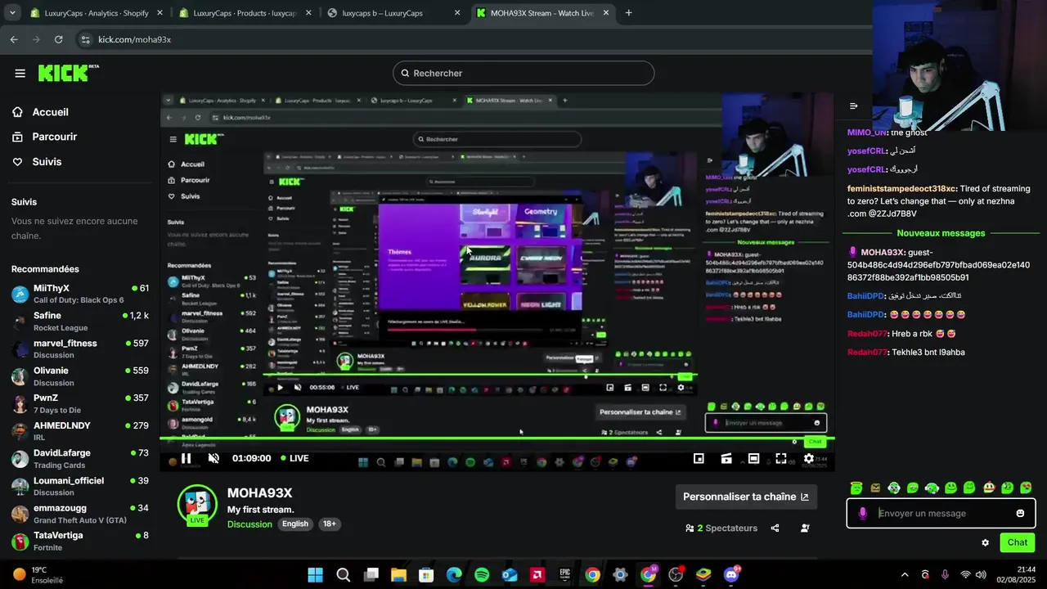
Task: Open Discord from the taskbar
Action: [731, 575]
